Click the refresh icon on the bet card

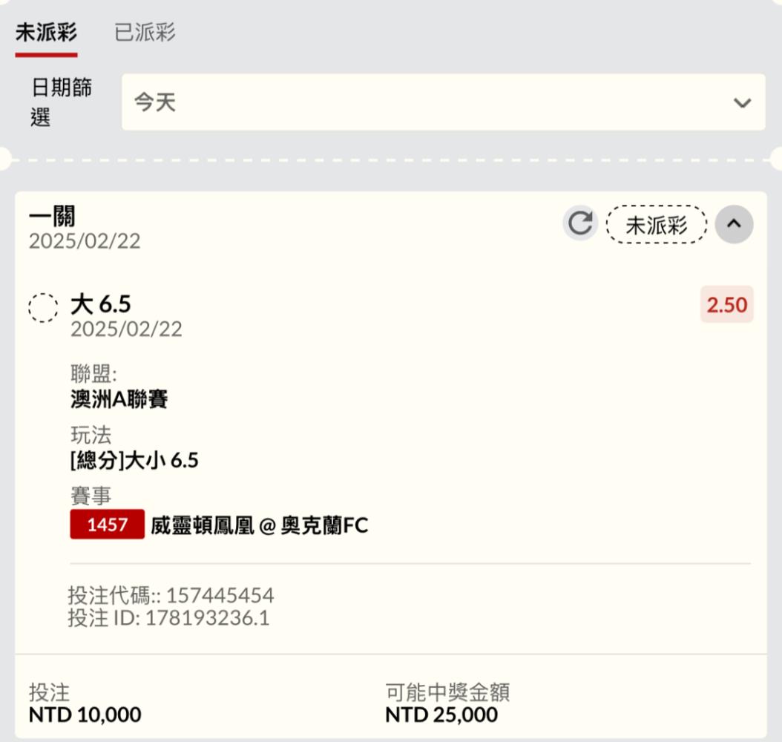[580, 223]
